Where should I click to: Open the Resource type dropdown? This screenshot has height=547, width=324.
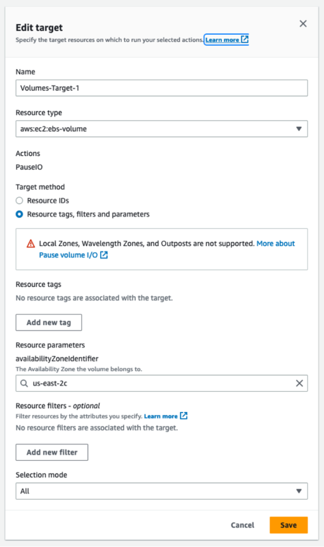pyautogui.click(x=161, y=129)
